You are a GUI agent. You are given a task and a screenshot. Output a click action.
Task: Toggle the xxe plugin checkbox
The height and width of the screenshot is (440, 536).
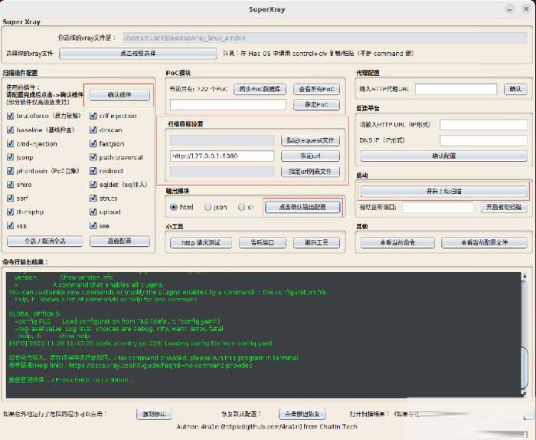93,225
